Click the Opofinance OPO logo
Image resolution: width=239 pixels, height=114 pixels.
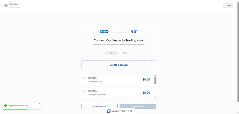click(104, 32)
